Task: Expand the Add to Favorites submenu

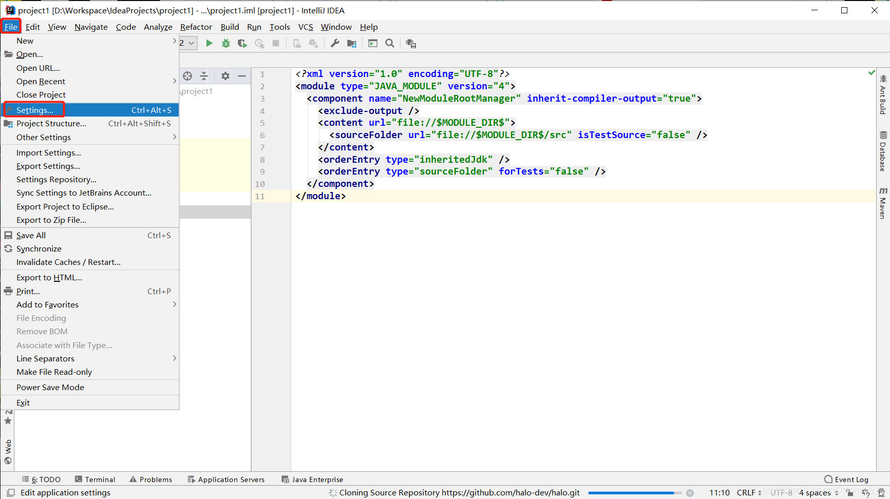Action: tap(90, 304)
